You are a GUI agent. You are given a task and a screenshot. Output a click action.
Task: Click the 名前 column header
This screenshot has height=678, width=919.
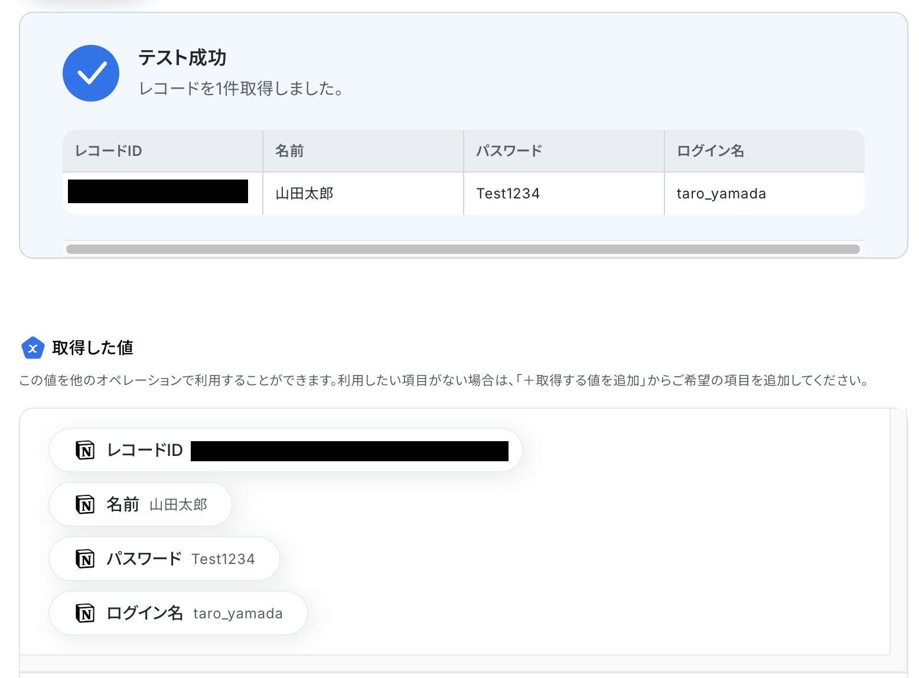pyautogui.click(x=363, y=151)
